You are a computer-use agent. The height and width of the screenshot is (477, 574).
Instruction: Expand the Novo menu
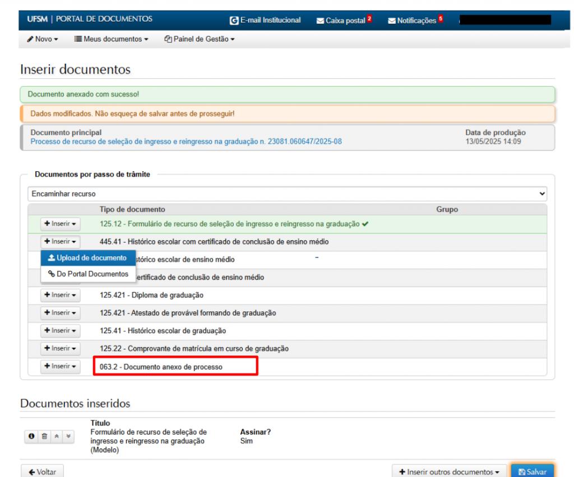(43, 39)
